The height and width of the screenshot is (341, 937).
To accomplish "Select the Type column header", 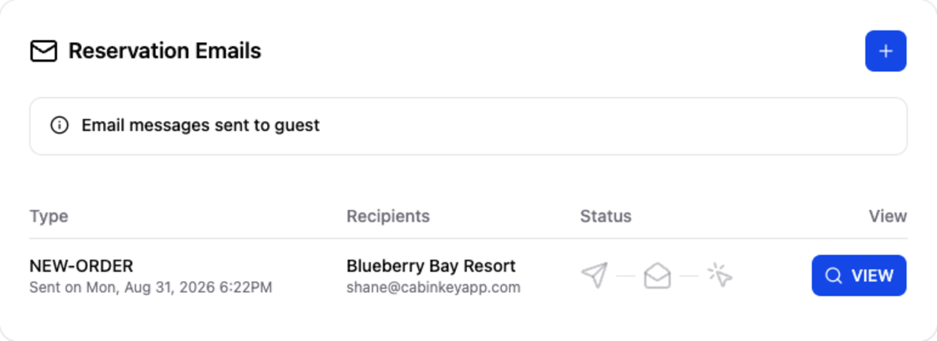I will tap(48, 216).
